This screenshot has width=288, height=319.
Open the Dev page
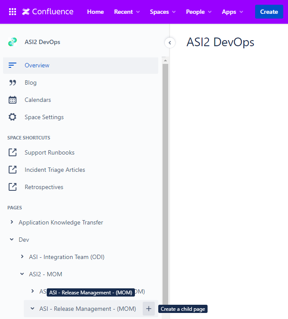pyautogui.click(x=24, y=240)
